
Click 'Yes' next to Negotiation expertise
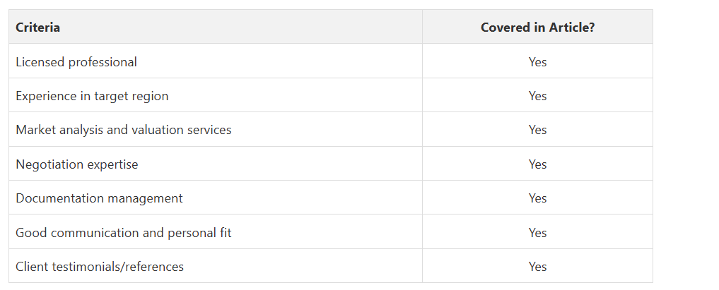click(537, 164)
